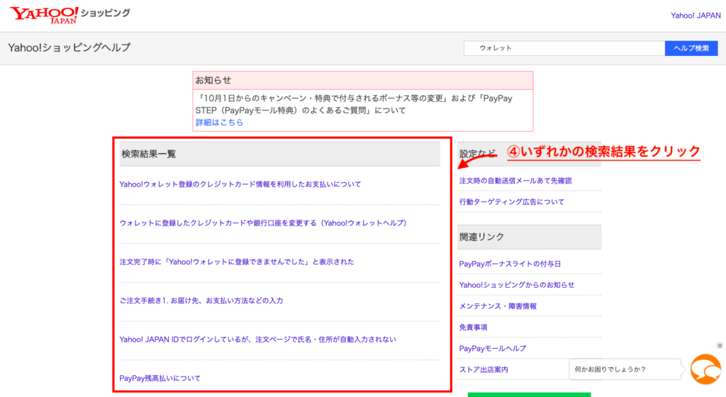
Task: Open Yahoo!ウォレット登録のクレジットカード情報 result
Action: tap(240, 184)
